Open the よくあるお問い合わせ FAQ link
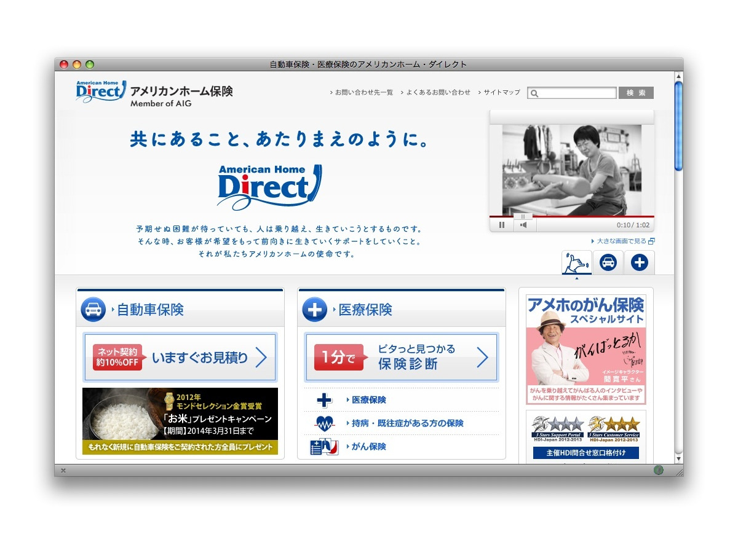738x553 pixels. (x=438, y=93)
